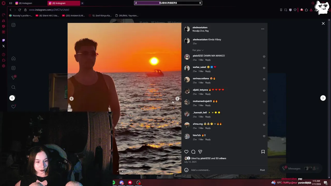
Task: Open Instagram Search
Action: coord(13,87)
